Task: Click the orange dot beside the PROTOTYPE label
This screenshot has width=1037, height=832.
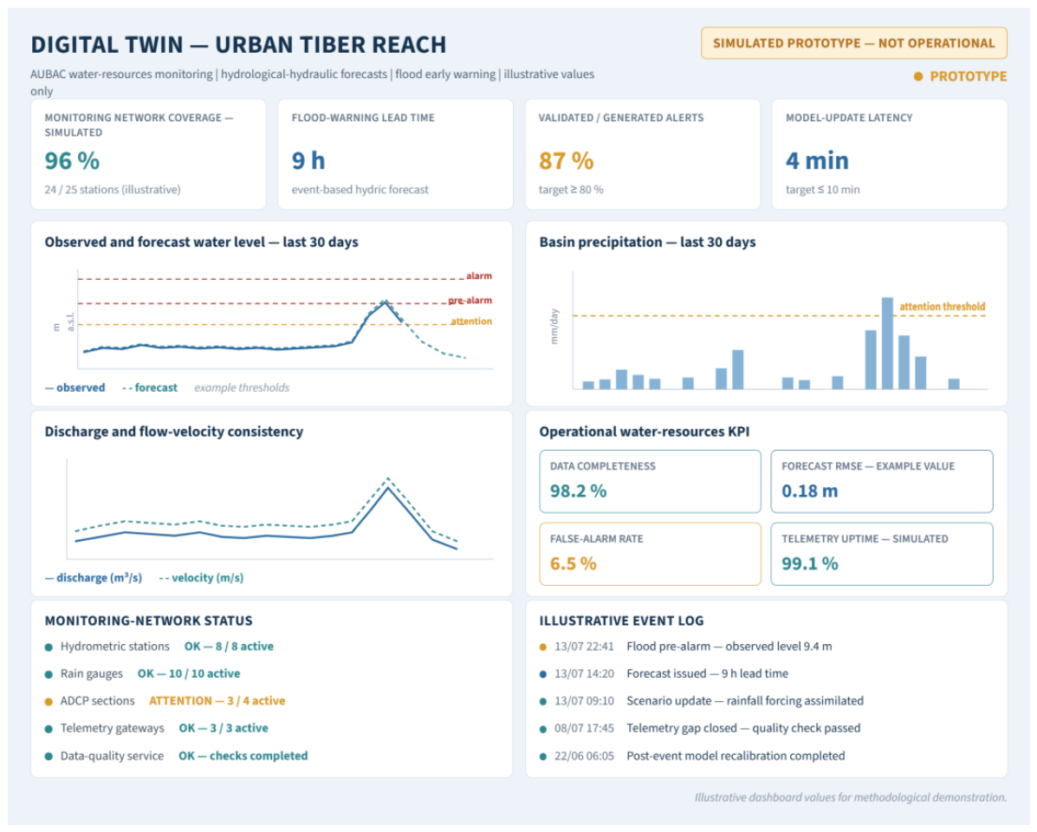Action: 918,77
